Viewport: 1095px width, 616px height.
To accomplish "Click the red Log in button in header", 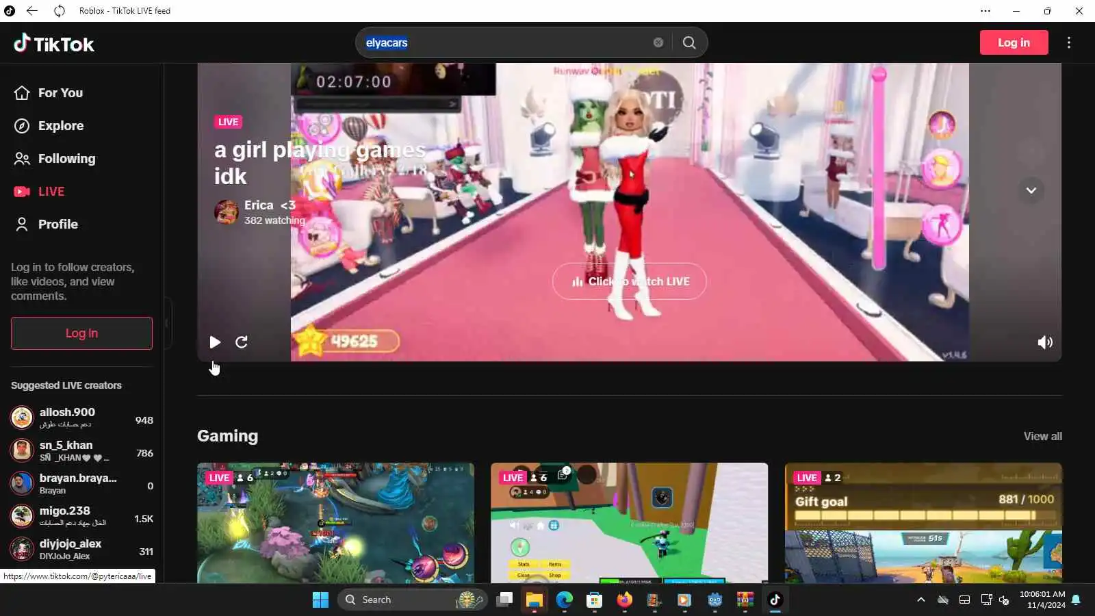I will click(x=1014, y=42).
